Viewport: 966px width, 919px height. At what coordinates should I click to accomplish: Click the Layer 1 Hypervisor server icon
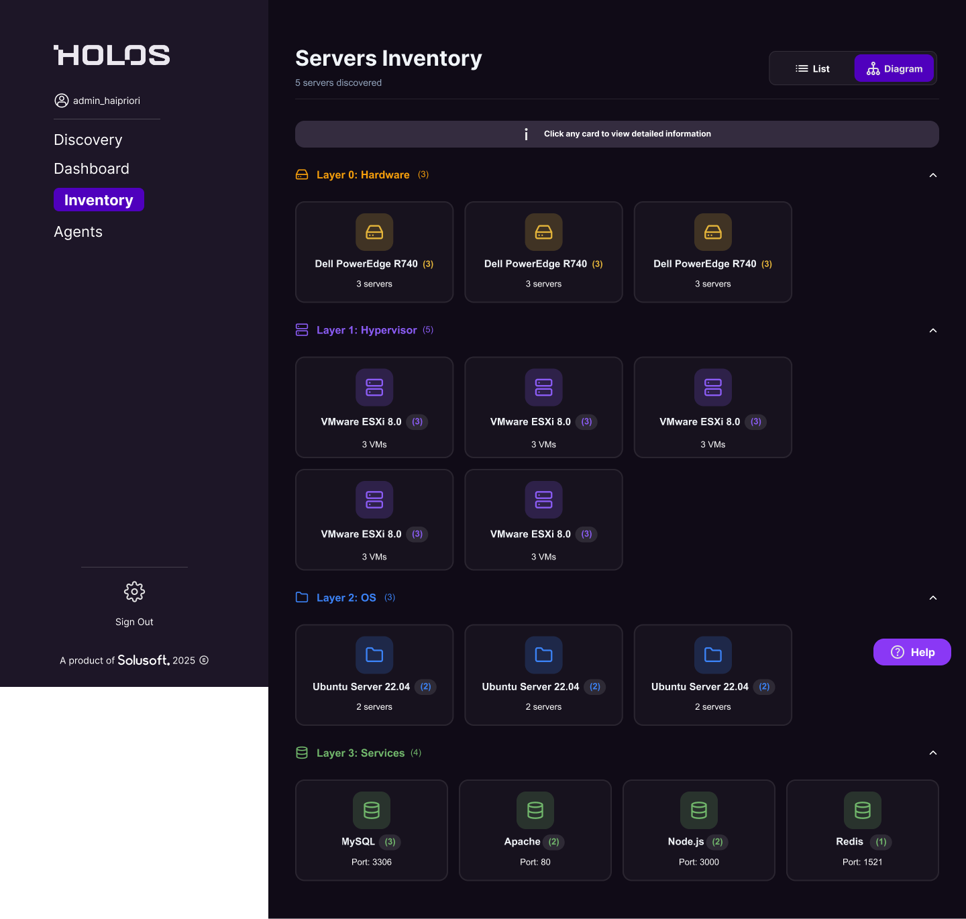(x=302, y=330)
